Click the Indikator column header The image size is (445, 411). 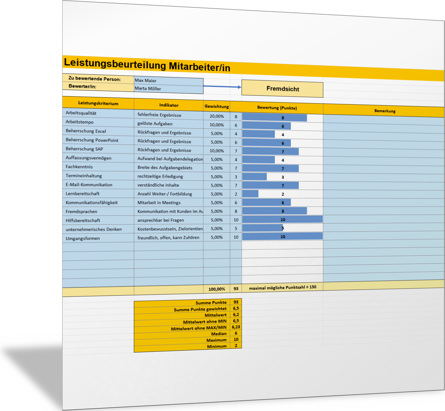click(169, 105)
